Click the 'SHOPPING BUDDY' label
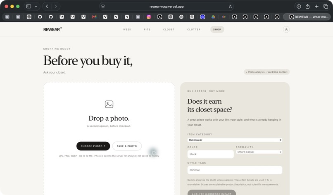Viewport: 333px width, 195px height. click(x=57, y=49)
